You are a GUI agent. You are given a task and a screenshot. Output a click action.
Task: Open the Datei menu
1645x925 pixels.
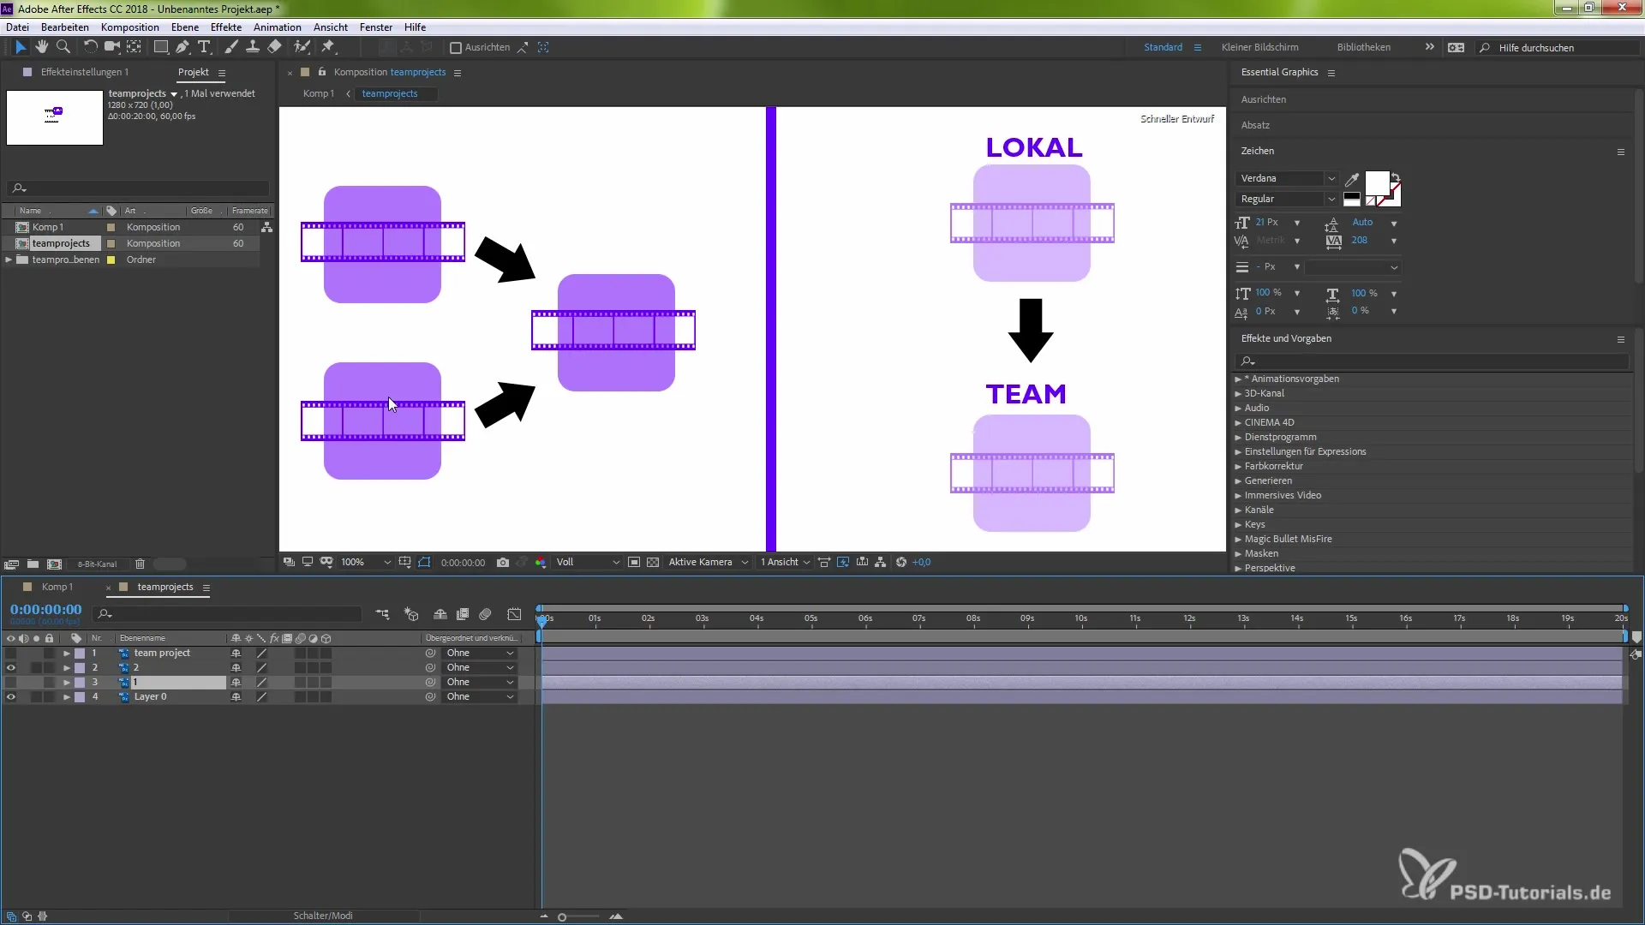click(x=17, y=27)
